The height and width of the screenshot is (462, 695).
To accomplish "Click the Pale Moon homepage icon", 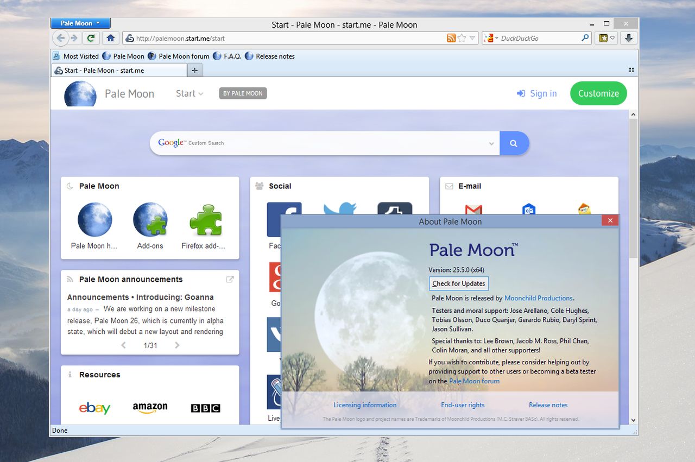I will coord(94,220).
